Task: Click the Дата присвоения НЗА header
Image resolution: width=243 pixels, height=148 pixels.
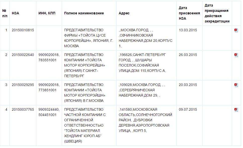Action: pyautogui.click(x=189, y=13)
